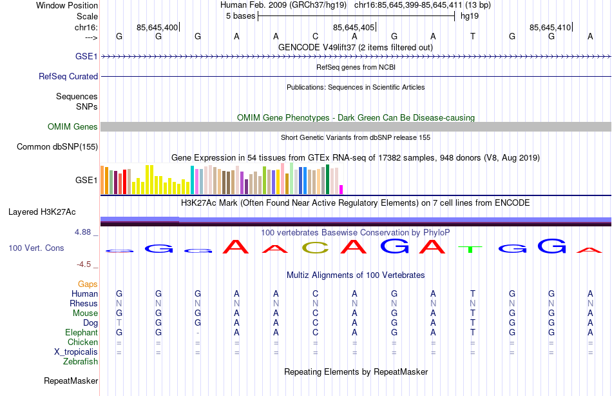The height and width of the screenshot is (396, 612).
Task: Click Repeating Elements by RepeatMasker title
Action: (x=356, y=371)
